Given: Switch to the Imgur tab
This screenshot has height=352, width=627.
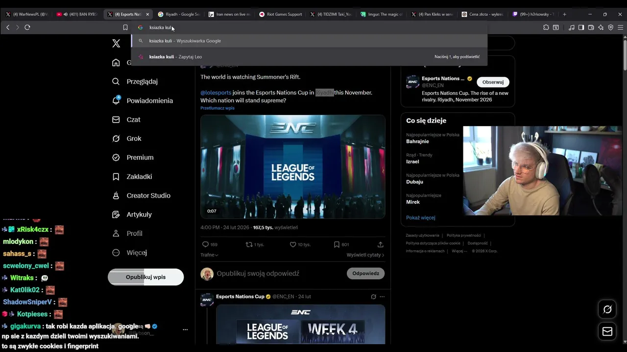Looking at the screenshot, I should pos(381,14).
